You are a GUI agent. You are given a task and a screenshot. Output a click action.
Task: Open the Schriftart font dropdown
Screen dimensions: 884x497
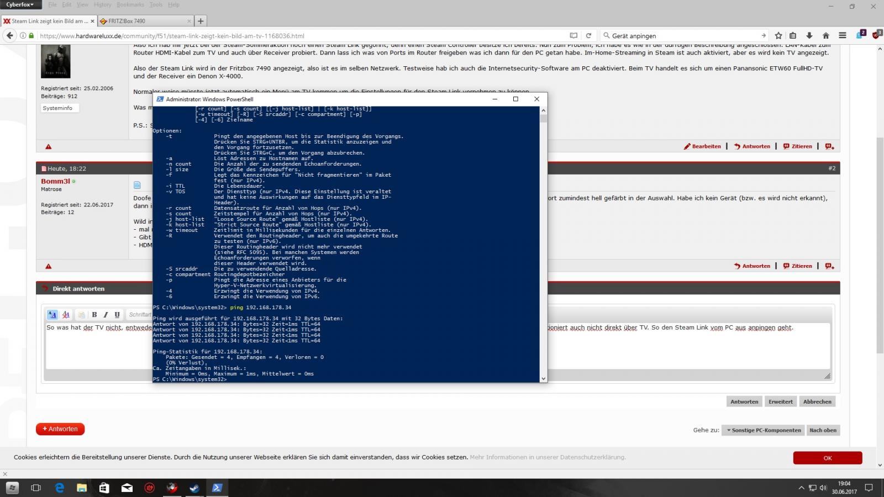pyautogui.click(x=140, y=315)
